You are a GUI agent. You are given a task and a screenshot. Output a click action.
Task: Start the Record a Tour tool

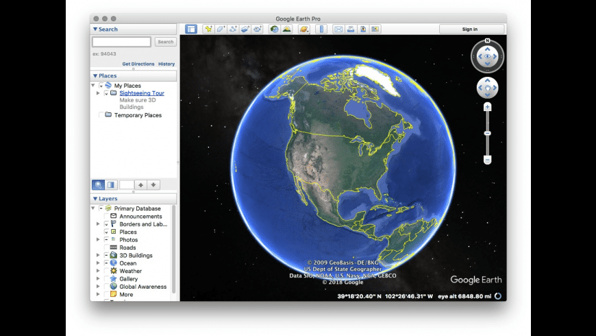258,29
